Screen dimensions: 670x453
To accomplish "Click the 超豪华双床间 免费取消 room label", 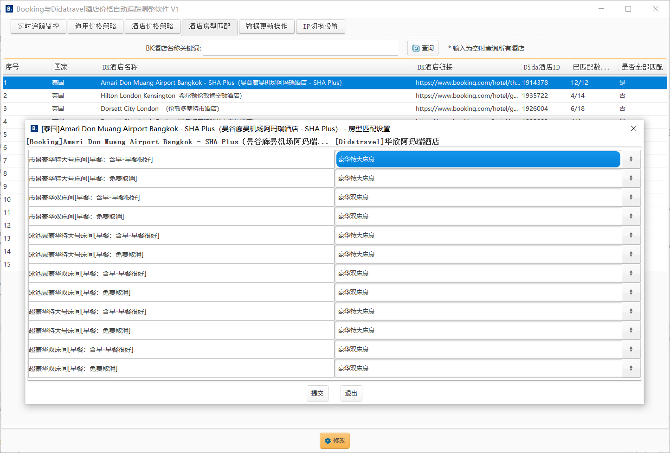I will (x=73, y=369).
